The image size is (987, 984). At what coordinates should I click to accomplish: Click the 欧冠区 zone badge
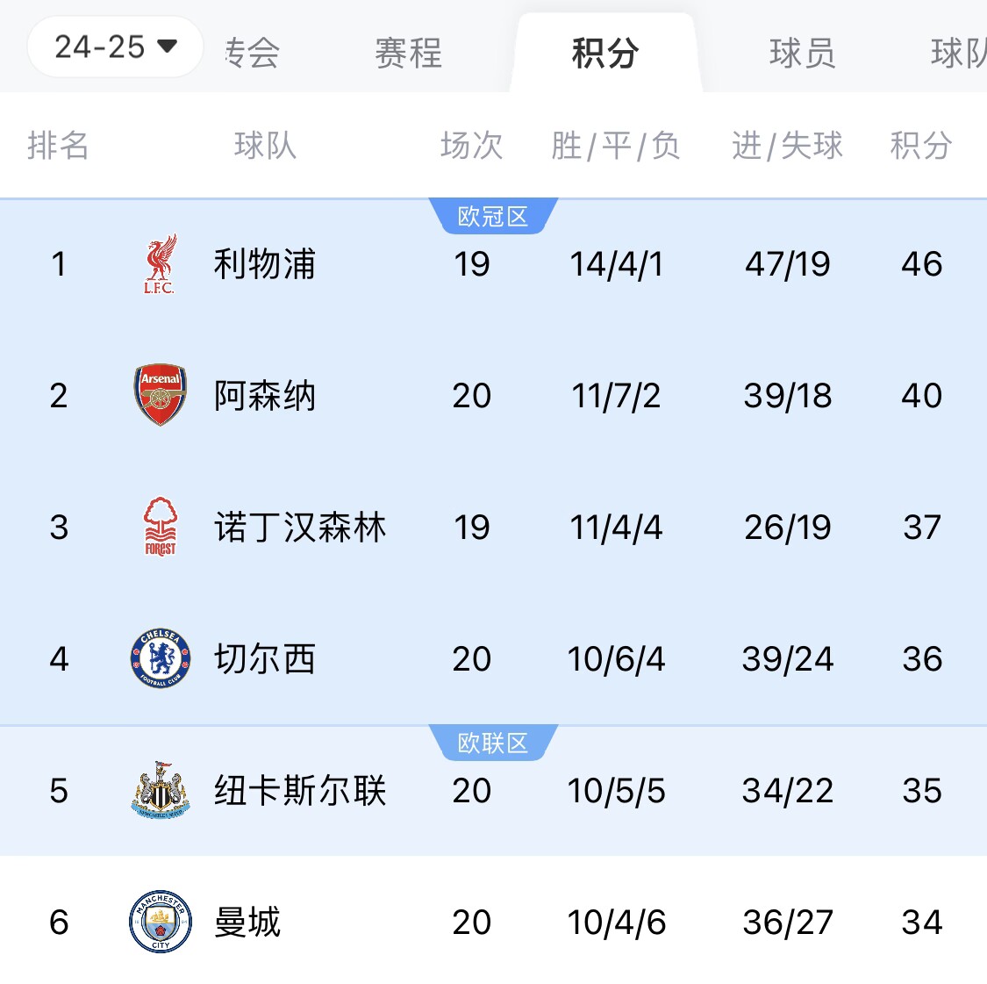tap(493, 217)
